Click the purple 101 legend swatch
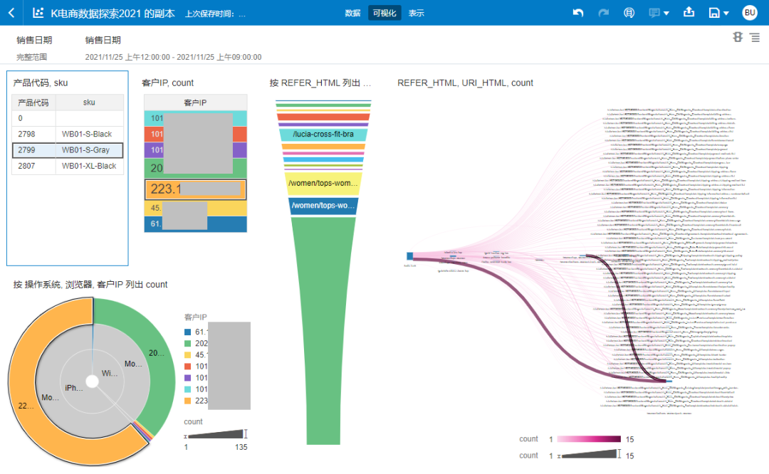 point(187,378)
